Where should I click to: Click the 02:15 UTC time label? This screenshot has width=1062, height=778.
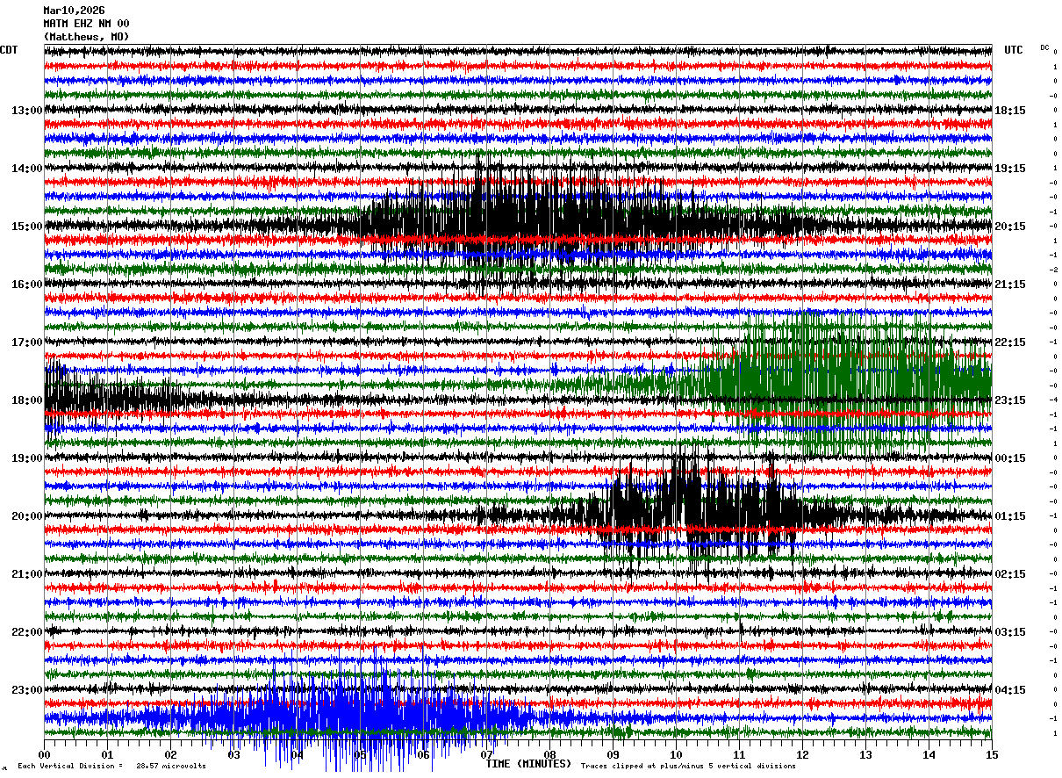click(x=1010, y=574)
